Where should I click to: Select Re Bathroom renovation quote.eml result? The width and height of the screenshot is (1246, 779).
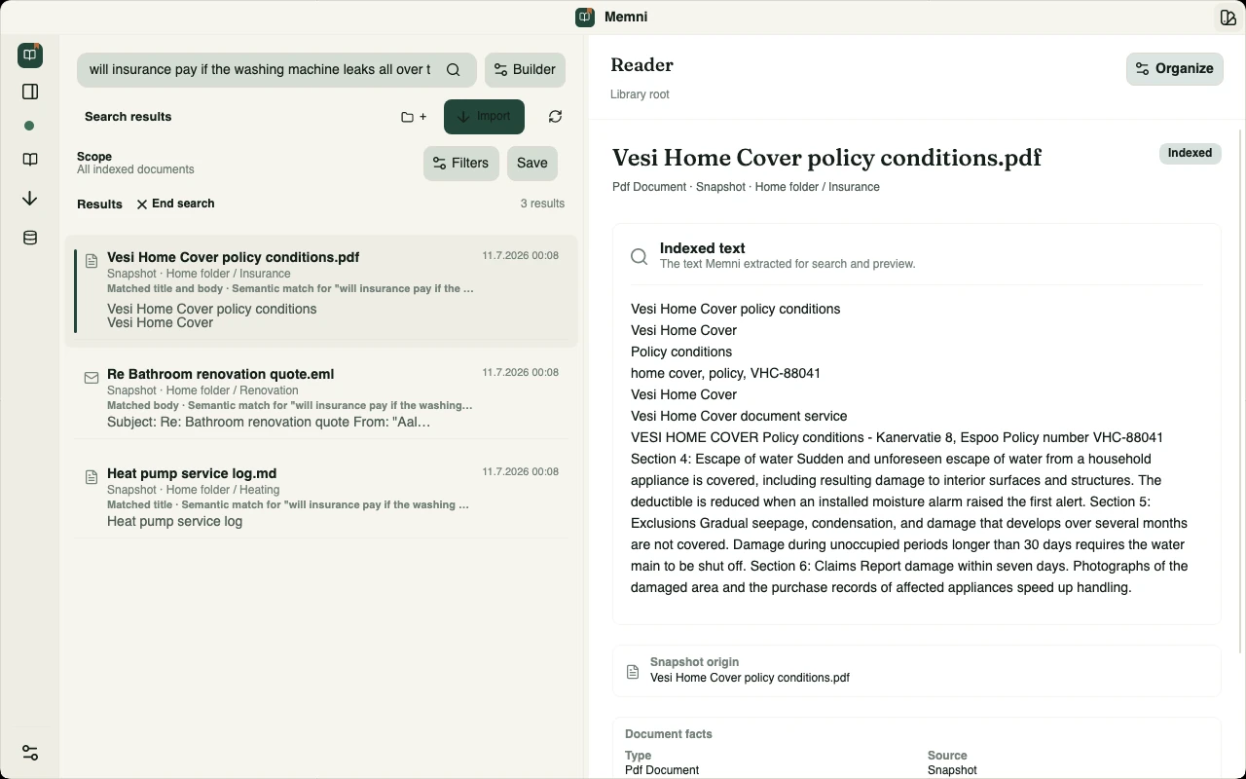[321, 400]
